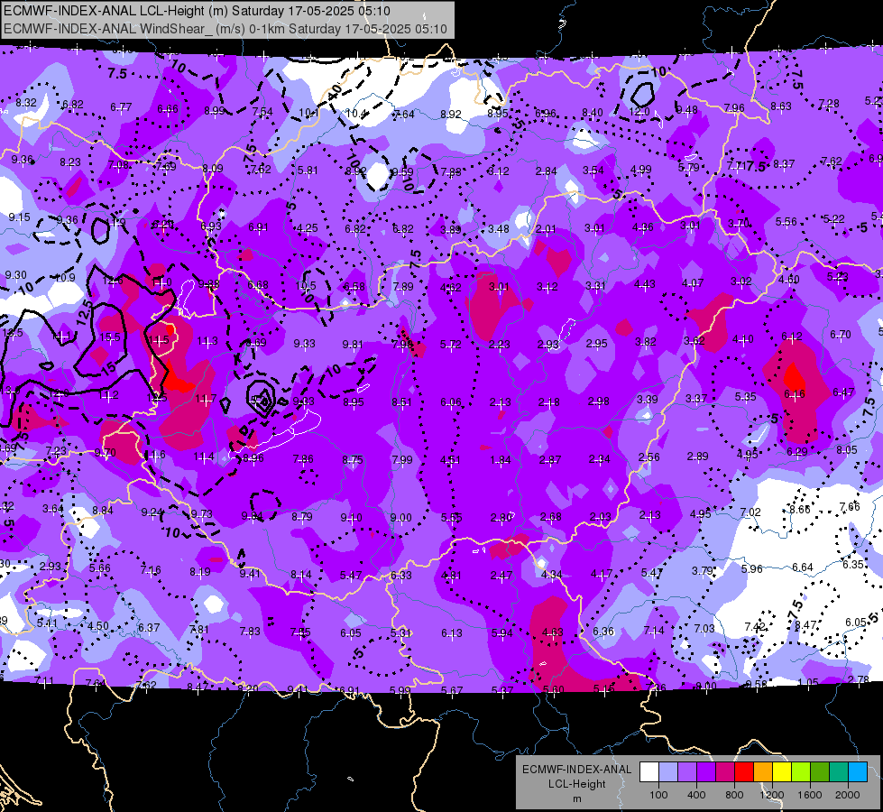Click the yellow legend swatch
This screenshot has height=812, width=883.
[x=782, y=771]
